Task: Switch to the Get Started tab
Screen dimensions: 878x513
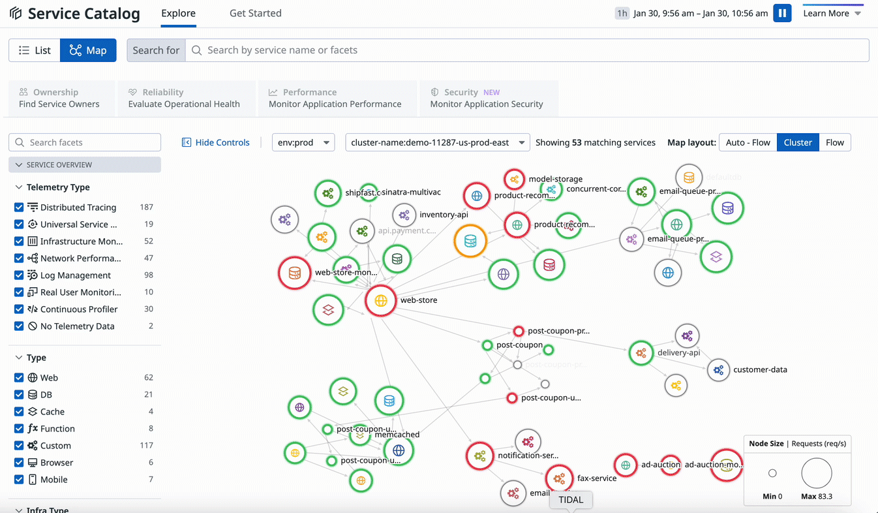Action: click(255, 13)
